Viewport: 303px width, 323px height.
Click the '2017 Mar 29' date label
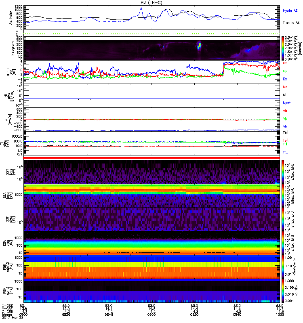pos(13,317)
